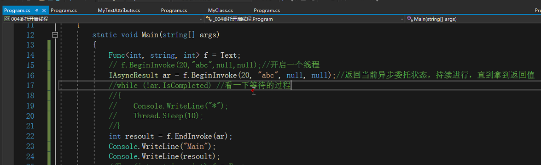Click line number 16 in the gutter
This screenshot has width=541, height=165.
30,76
